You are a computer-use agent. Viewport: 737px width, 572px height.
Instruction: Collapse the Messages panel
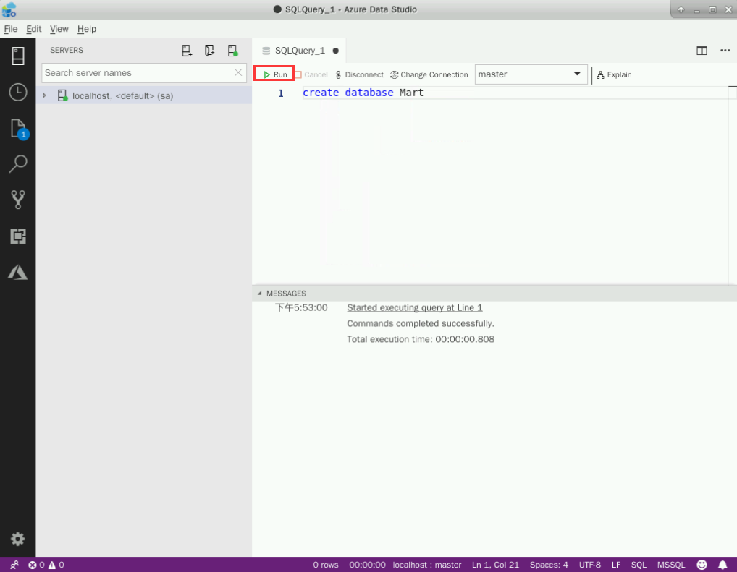click(261, 294)
